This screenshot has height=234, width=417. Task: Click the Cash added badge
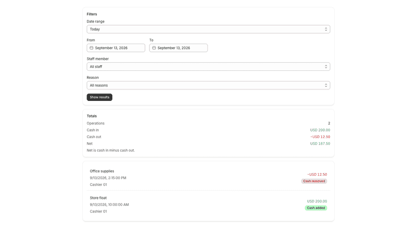coord(316,208)
